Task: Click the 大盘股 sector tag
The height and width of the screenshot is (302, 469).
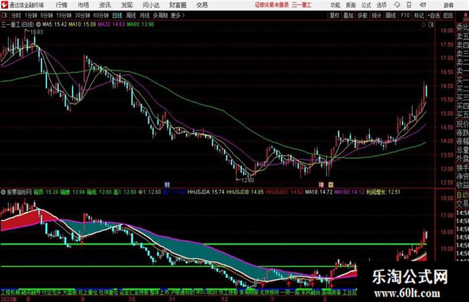Action: (x=69, y=292)
